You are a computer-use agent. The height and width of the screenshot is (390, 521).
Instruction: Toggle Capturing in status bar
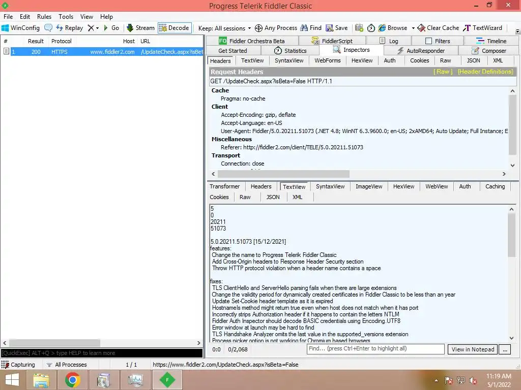point(18,365)
